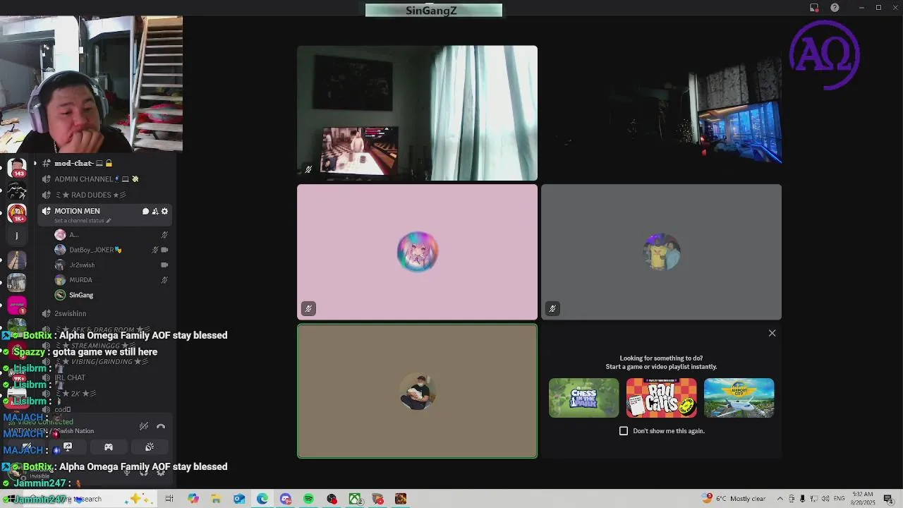Open the Help question mark icon
Viewport: 903px width, 508px height.
click(835, 8)
